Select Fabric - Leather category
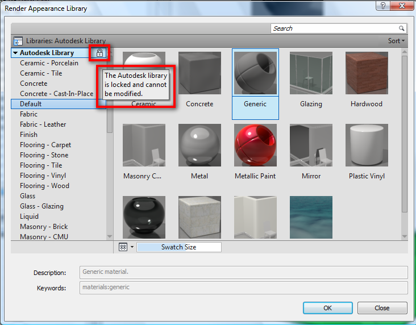 point(43,124)
